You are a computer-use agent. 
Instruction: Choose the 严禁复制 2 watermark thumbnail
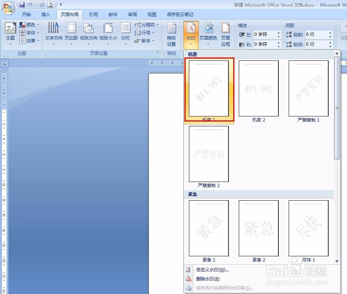[209, 154]
